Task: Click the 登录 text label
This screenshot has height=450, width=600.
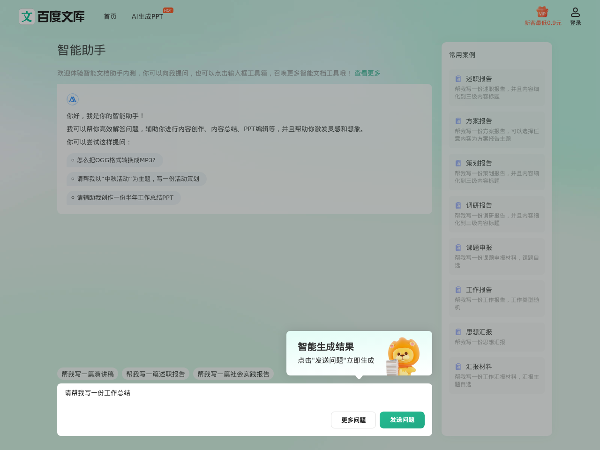Action: pos(576,23)
